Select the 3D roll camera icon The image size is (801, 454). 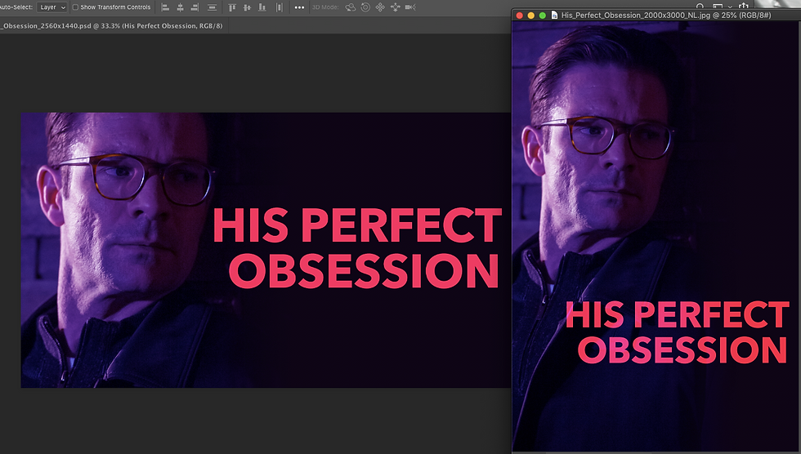pos(365,7)
